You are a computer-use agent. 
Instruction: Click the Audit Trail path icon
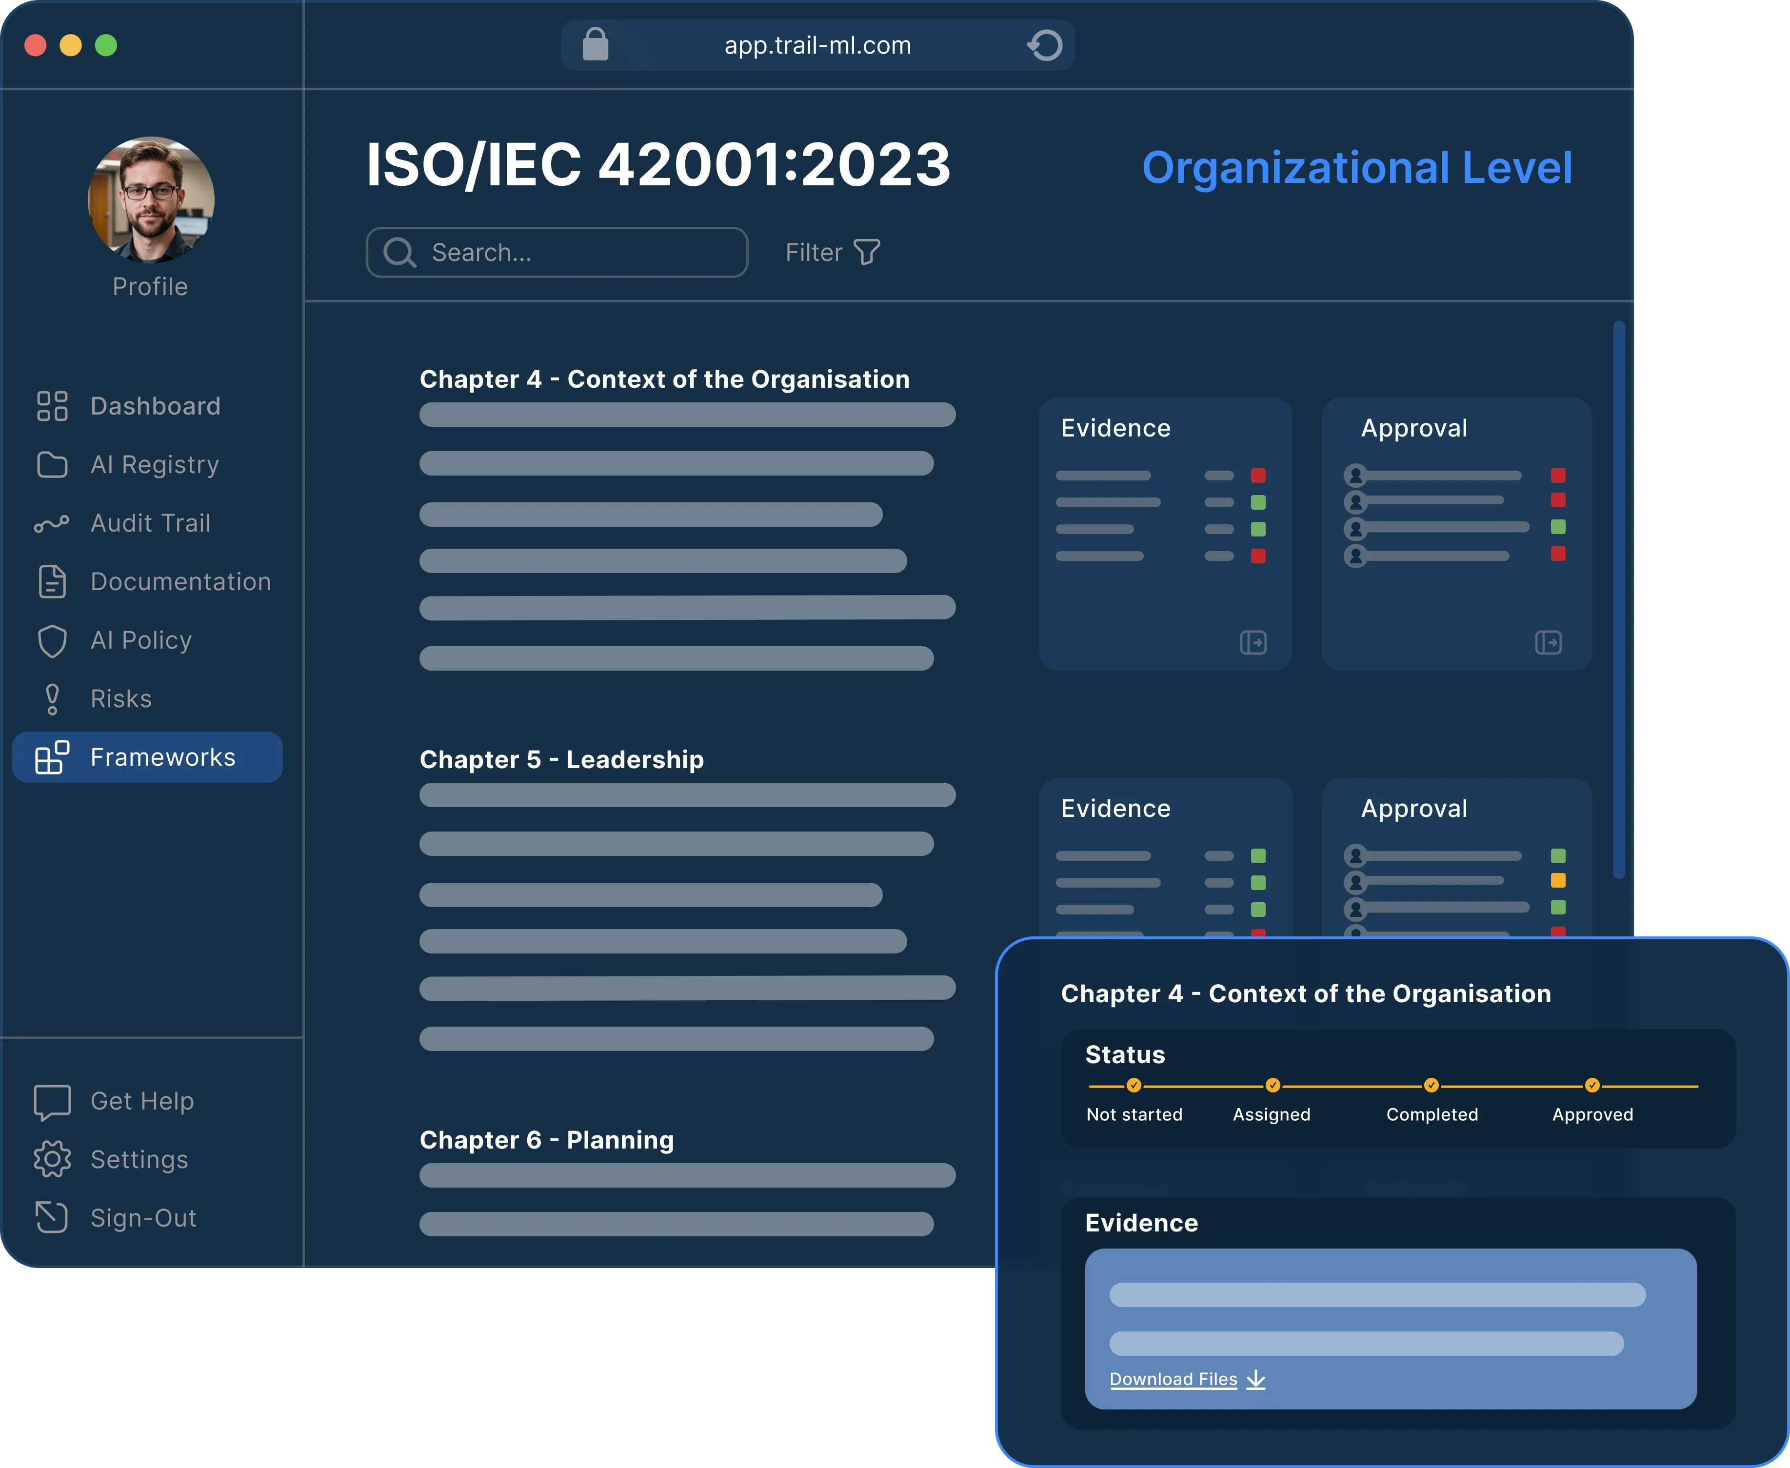click(x=52, y=523)
